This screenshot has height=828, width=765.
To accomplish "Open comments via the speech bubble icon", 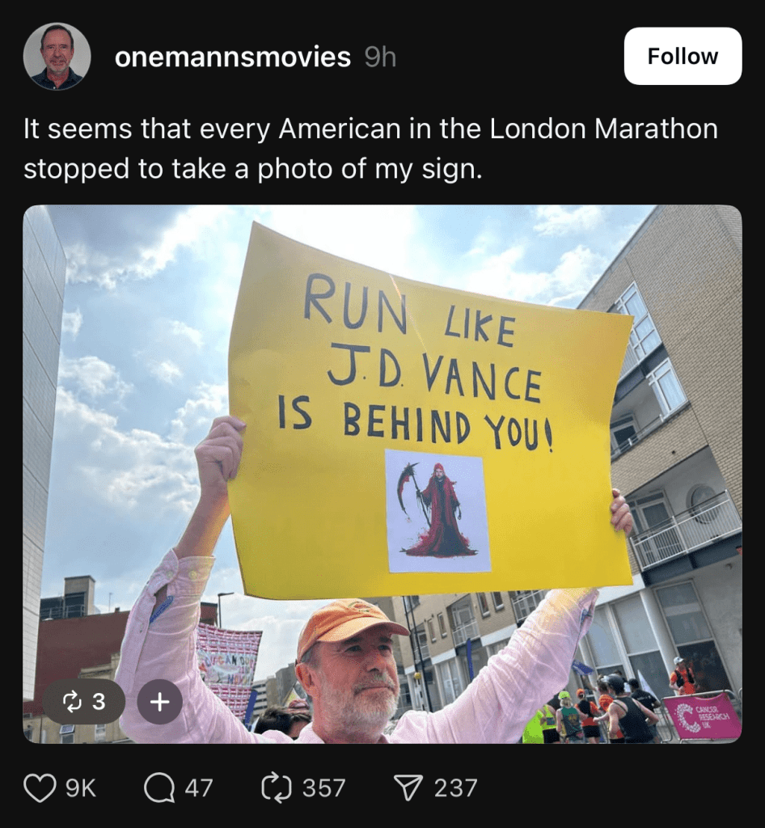I will [158, 788].
